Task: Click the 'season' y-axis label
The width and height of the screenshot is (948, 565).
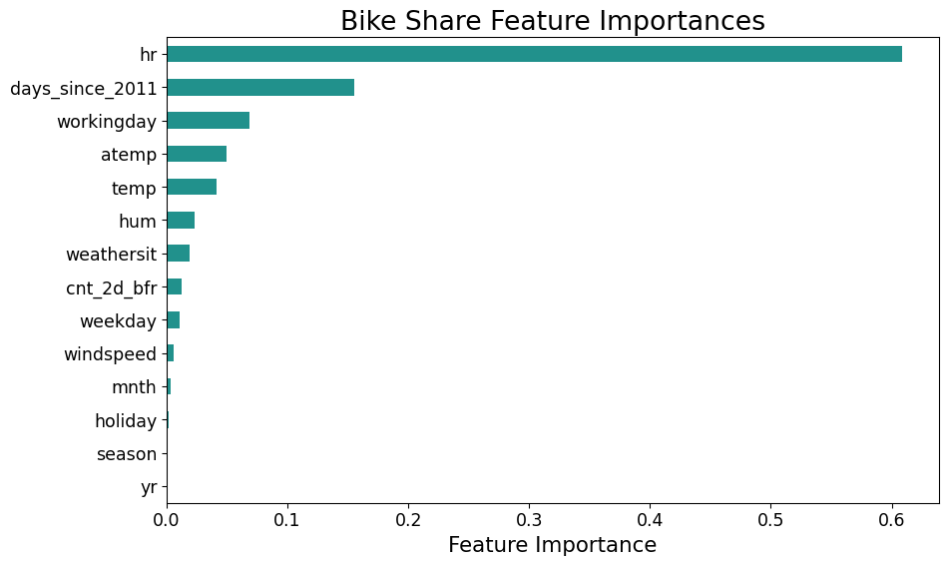Action: tap(127, 454)
